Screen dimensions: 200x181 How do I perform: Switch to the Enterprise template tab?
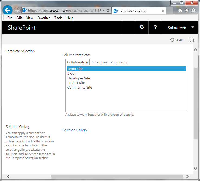[99, 62]
